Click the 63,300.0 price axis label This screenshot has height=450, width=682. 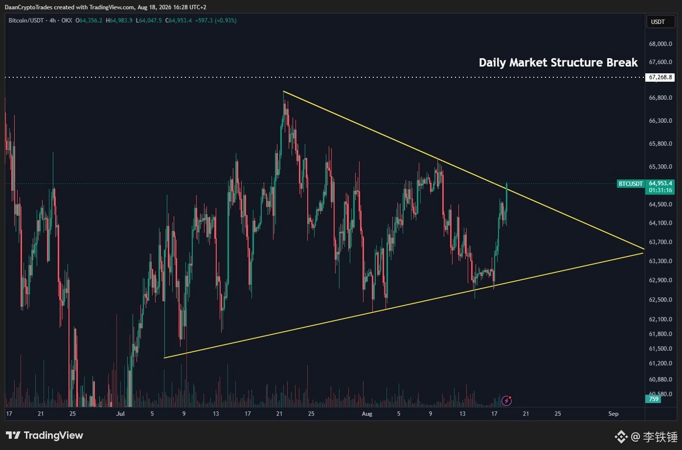tap(660, 261)
